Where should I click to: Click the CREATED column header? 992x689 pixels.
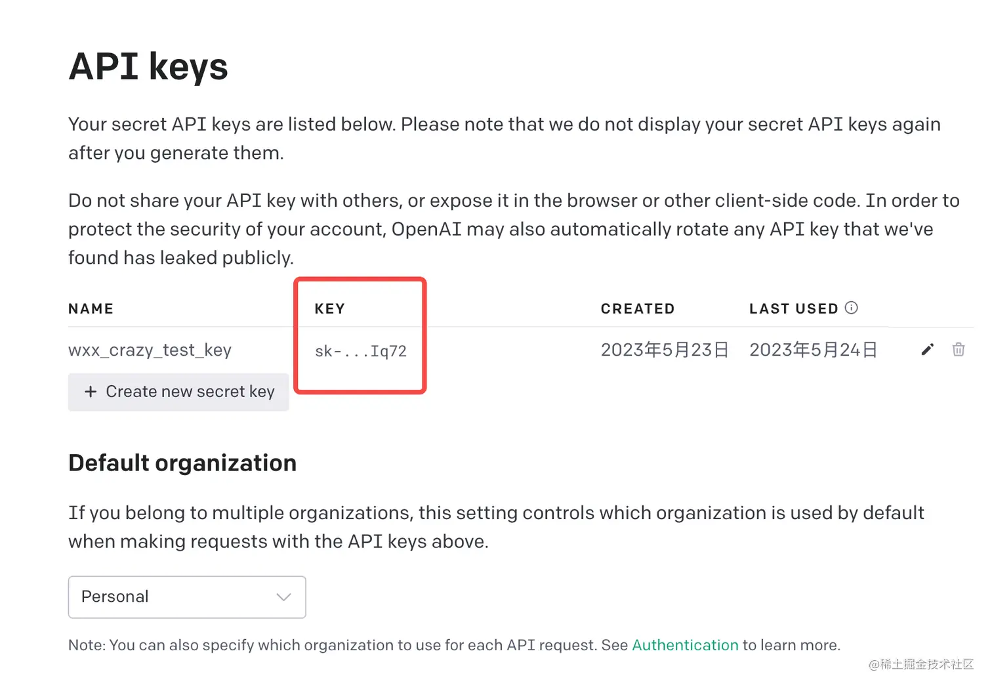coord(638,309)
